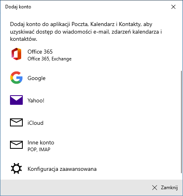This screenshot has height=196, width=183.
Task: Choose Google as account type
Action: click(91, 78)
